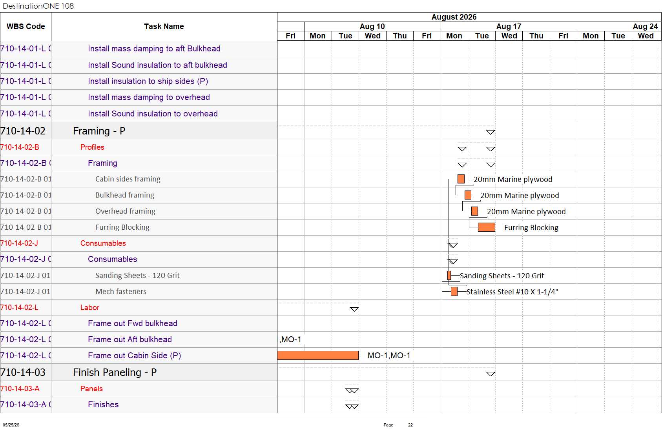Click '20mm Marine plywood' label beside Cabin sides bar

(513, 180)
